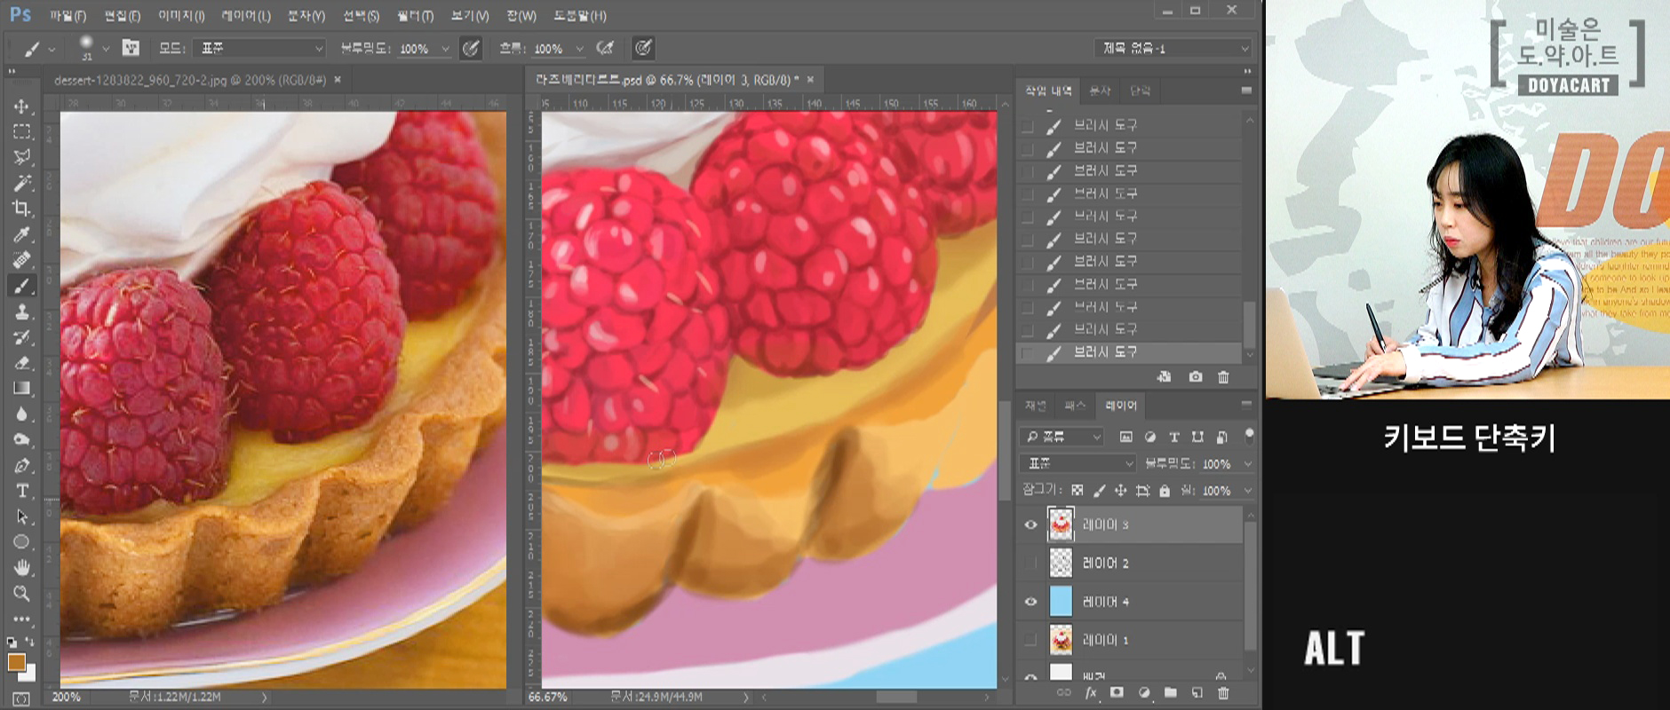
Task: Create new snapshot in History panel
Action: coord(1196,377)
